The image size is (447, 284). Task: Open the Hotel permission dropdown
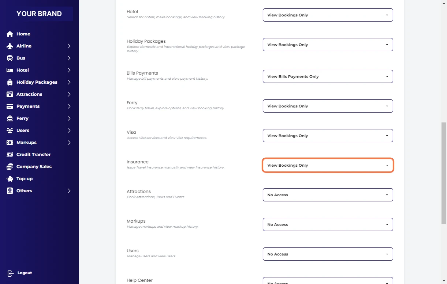point(328,15)
